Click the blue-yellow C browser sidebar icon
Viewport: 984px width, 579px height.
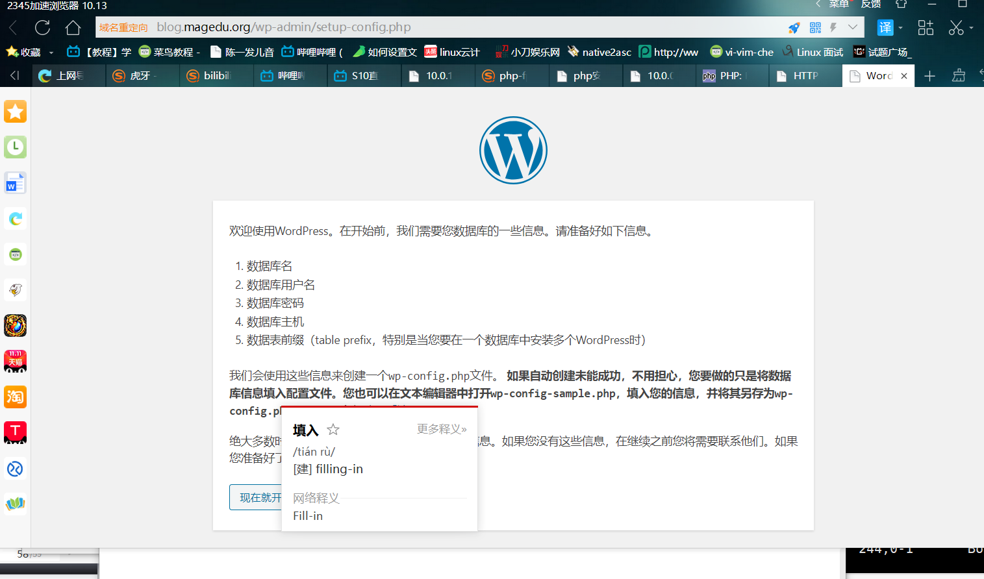(x=15, y=219)
